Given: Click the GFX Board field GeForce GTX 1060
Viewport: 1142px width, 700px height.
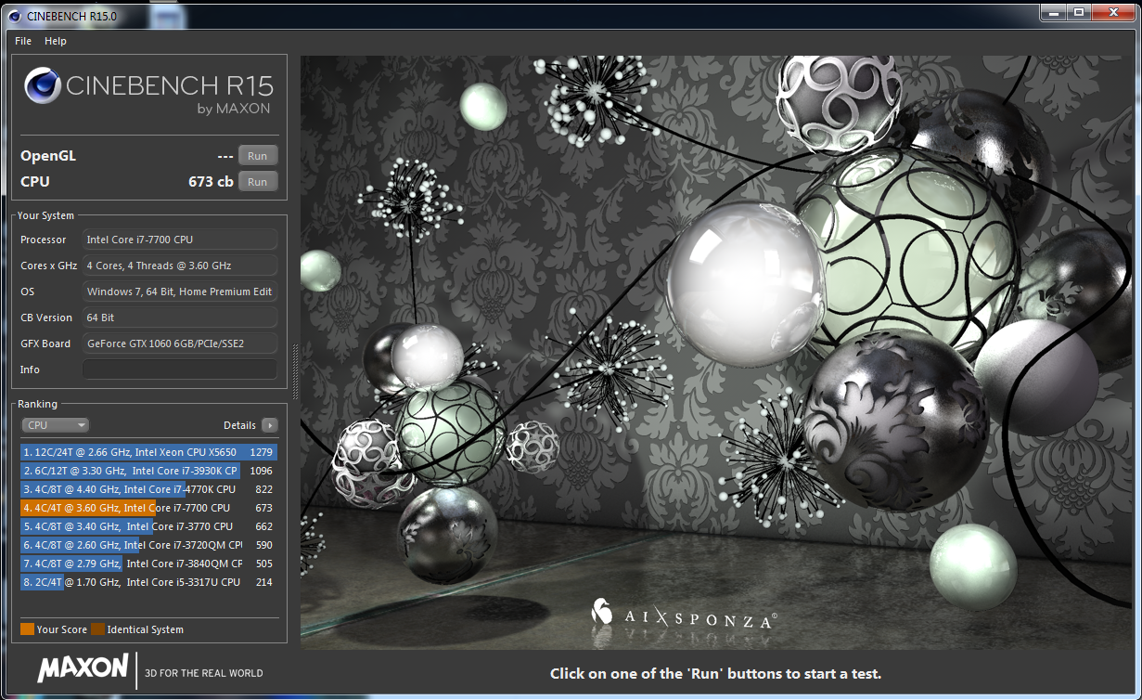Looking at the screenshot, I should pyautogui.click(x=180, y=344).
